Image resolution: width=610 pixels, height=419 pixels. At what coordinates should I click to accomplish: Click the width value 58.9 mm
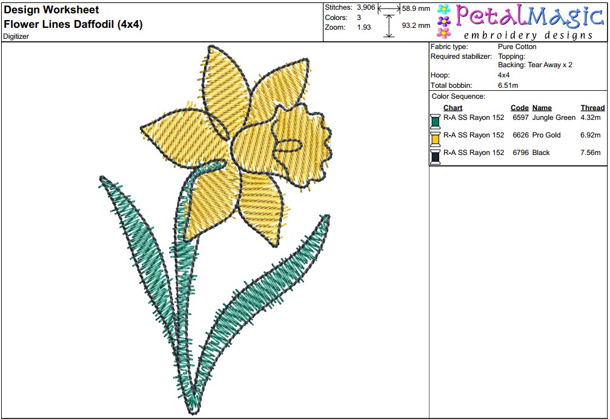pos(416,8)
